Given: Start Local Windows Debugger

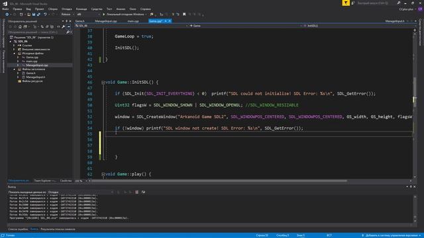Looking at the screenshot, I should coord(123,15).
